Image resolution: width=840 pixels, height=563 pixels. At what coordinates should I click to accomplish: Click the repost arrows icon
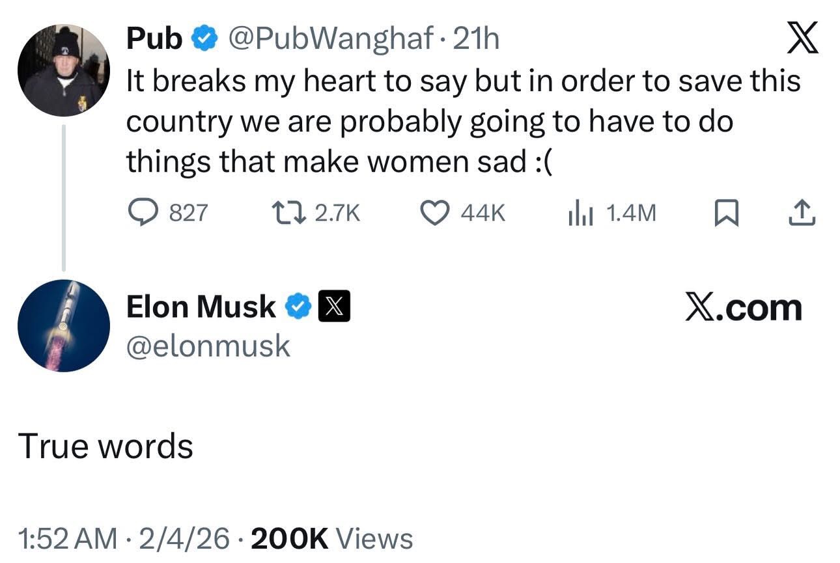(288, 212)
